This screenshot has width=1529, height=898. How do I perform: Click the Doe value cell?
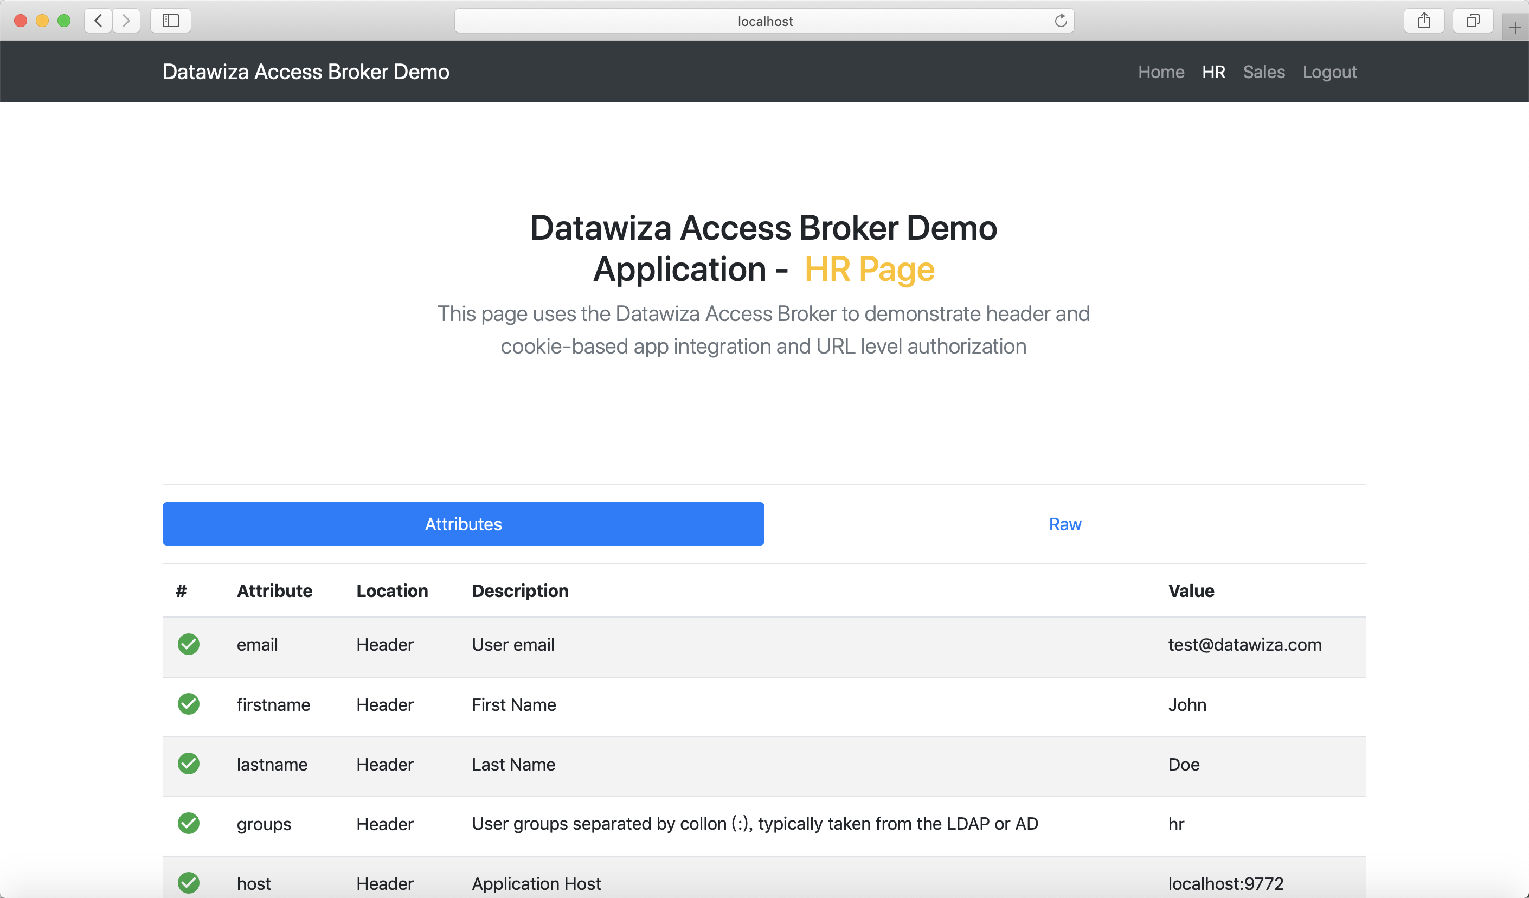tap(1184, 764)
